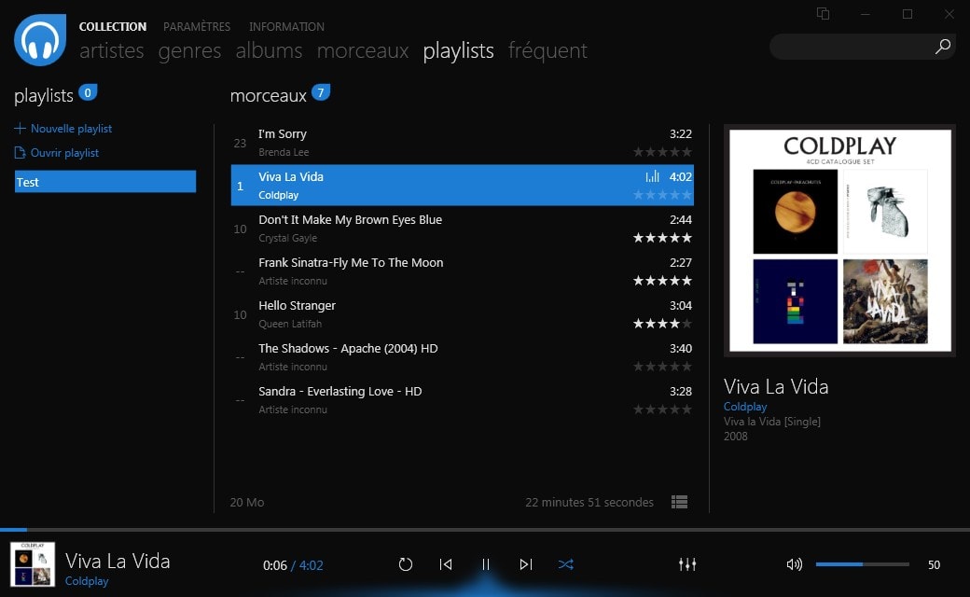
Task: Click the Coldplay artist link under album cover
Action: [x=745, y=407]
